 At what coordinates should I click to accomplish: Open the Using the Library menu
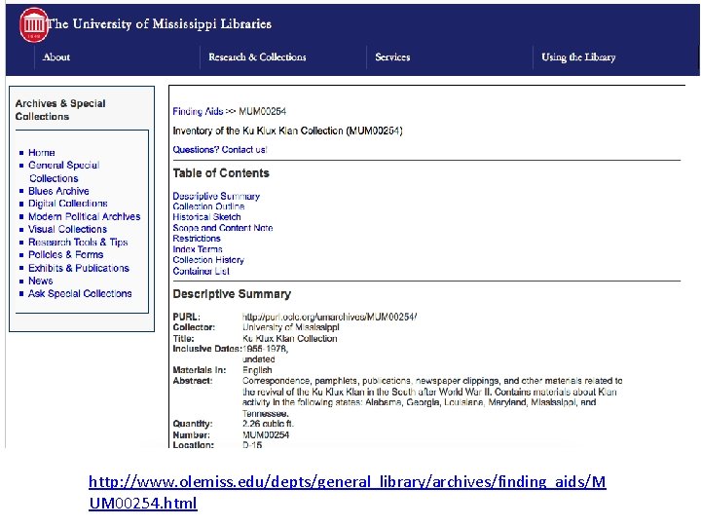tap(578, 56)
